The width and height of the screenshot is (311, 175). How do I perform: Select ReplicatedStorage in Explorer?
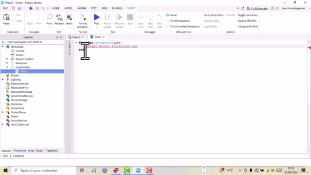(x=21, y=92)
